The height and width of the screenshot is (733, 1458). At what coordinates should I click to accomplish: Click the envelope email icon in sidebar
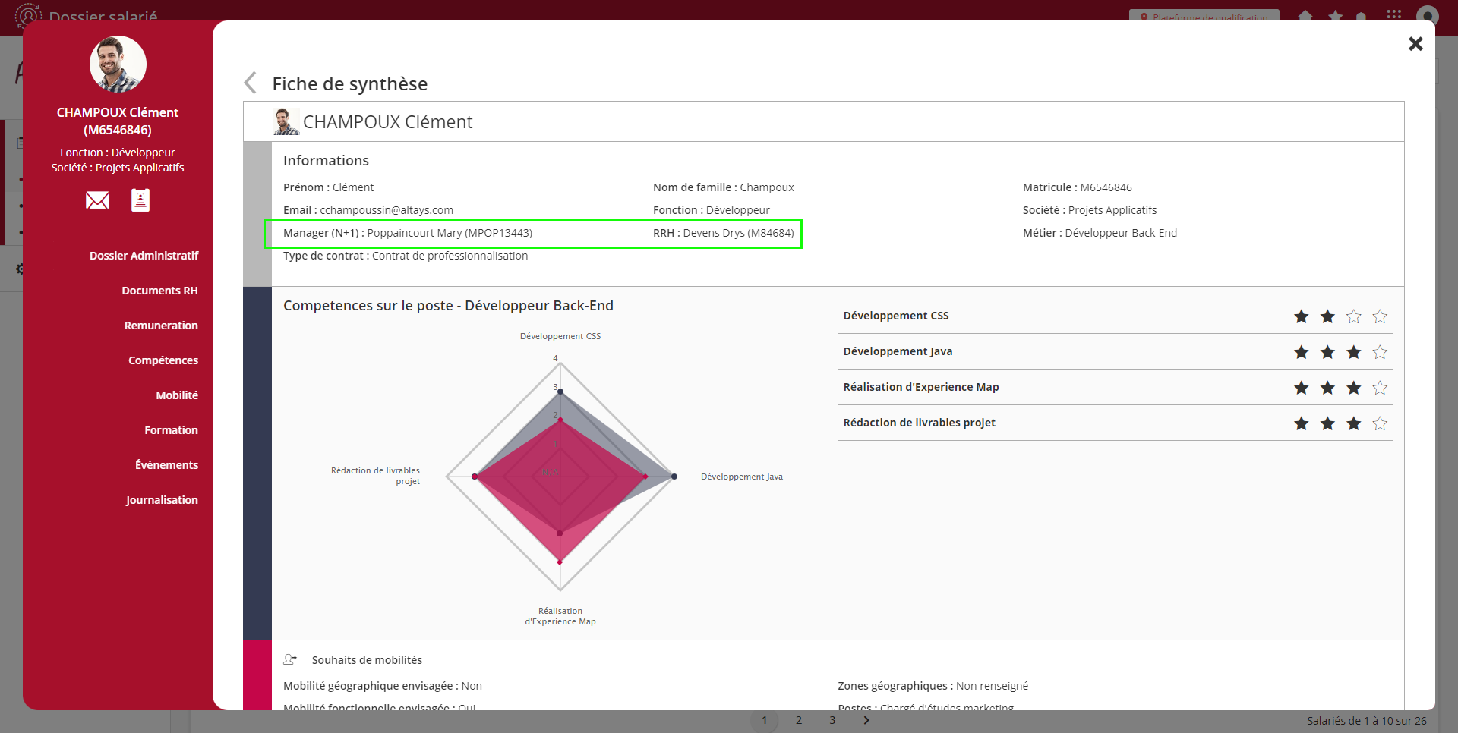(97, 200)
